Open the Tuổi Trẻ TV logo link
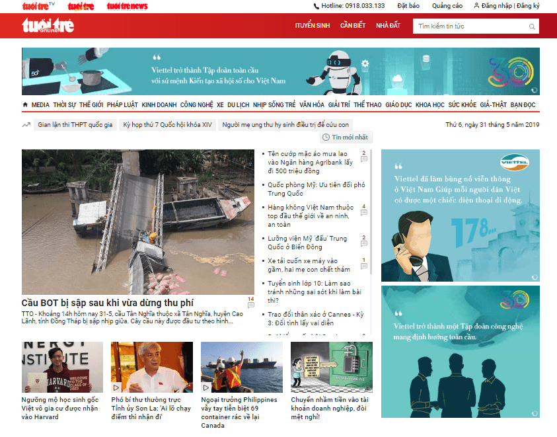 (x=38, y=6)
